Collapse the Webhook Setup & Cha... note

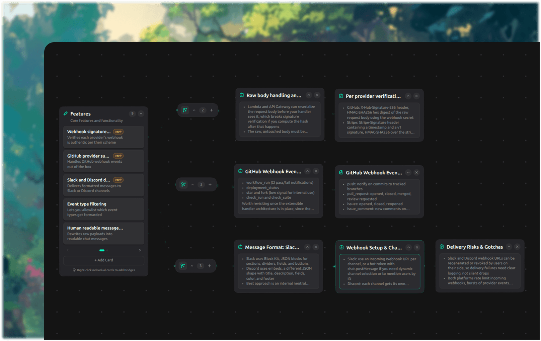tap(409, 247)
